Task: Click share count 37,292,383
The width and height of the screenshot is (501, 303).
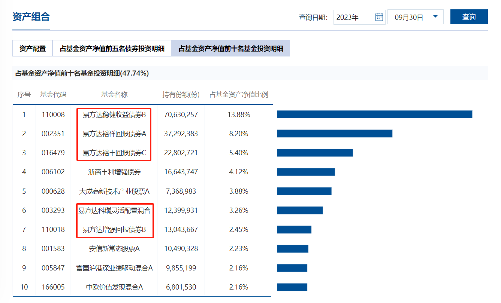Action: click(x=181, y=134)
